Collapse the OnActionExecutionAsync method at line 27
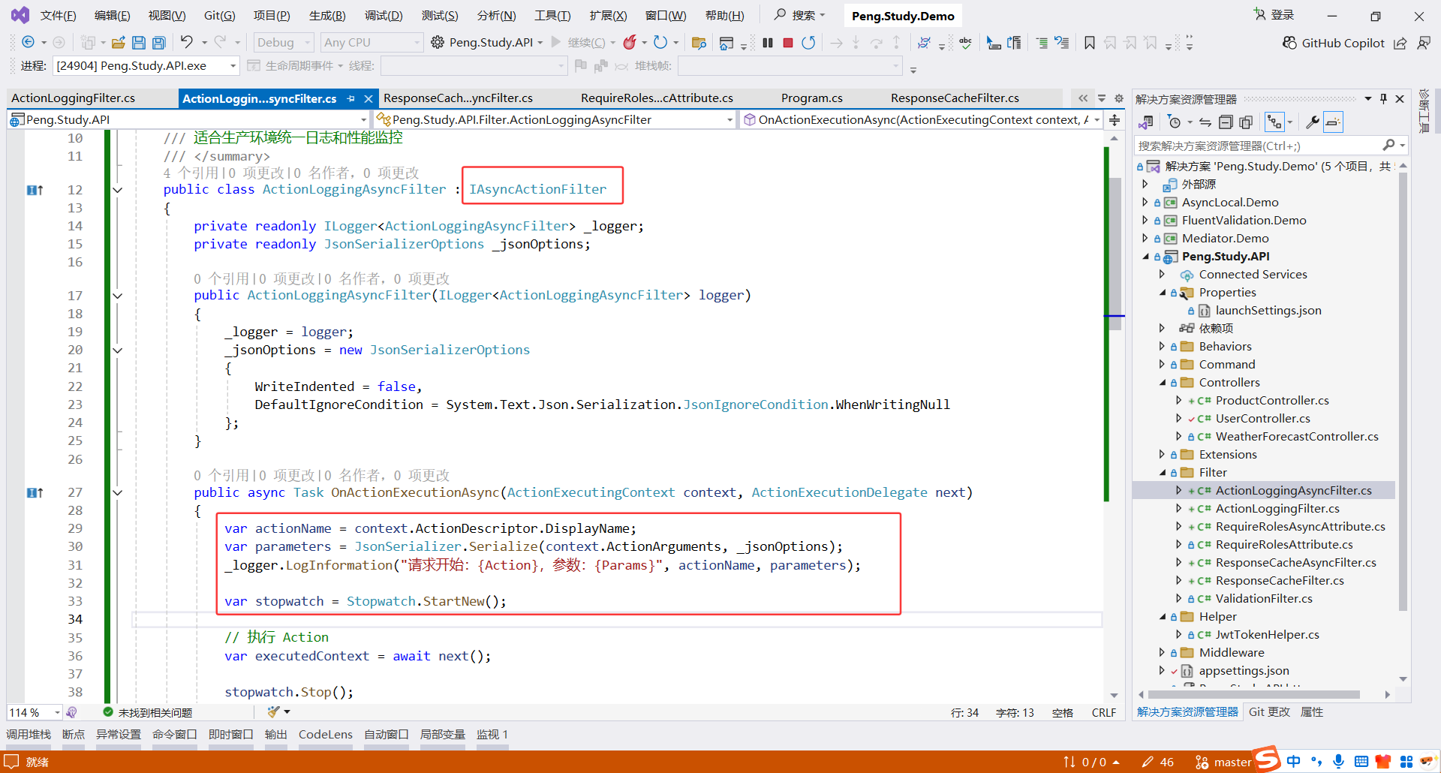This screenshot has height=773, width=1441. tap(118, 493)
